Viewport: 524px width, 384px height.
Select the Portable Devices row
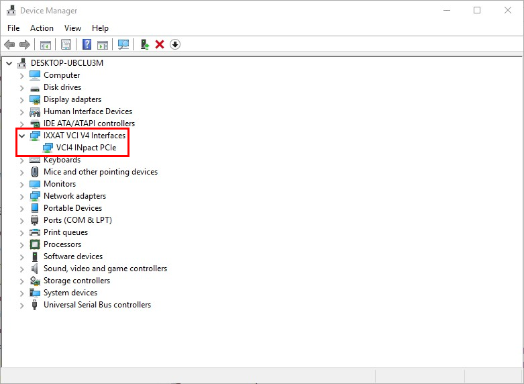[x=73, y=208]
